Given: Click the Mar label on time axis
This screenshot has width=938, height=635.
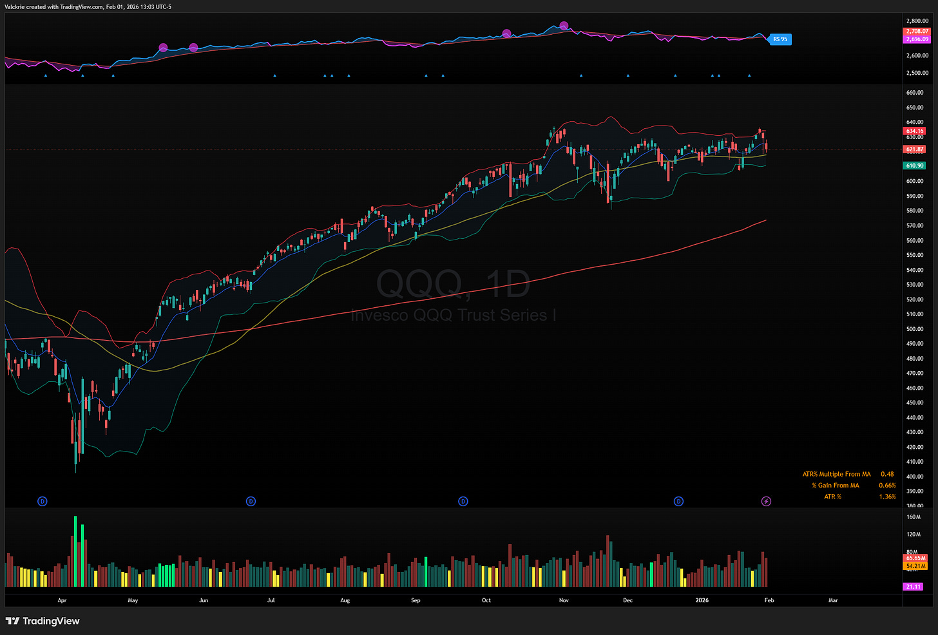Looking at the screenshot, I should [x=833, y=600].
